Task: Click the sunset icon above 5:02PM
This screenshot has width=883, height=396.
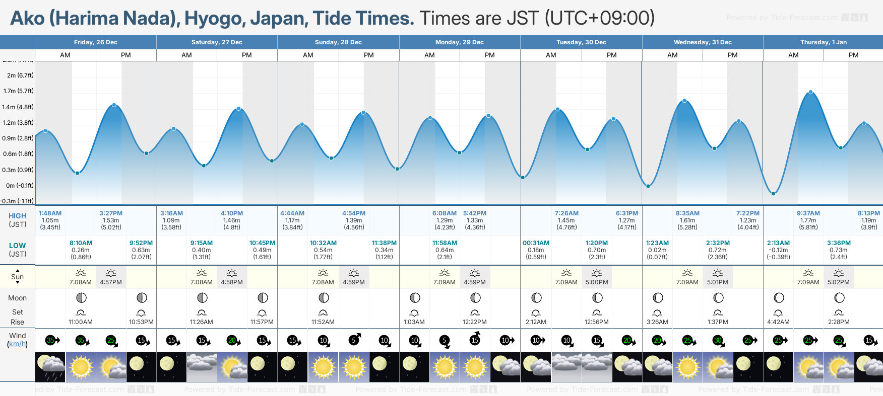Action: (x=839, y=273)
